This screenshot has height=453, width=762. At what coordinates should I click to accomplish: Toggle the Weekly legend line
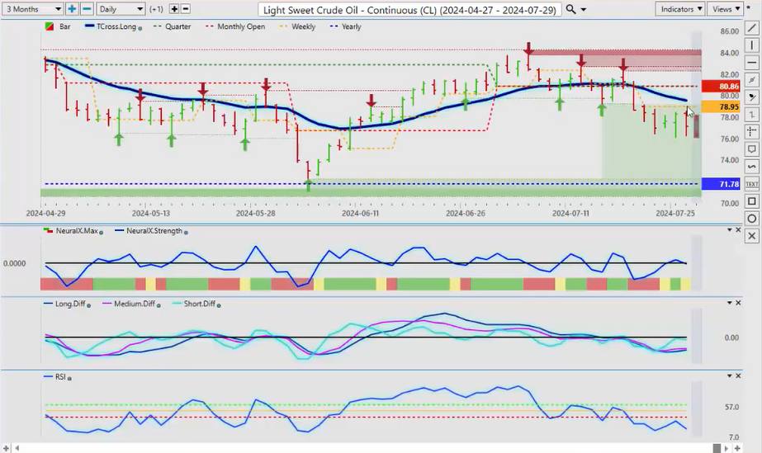coord(299,26)
